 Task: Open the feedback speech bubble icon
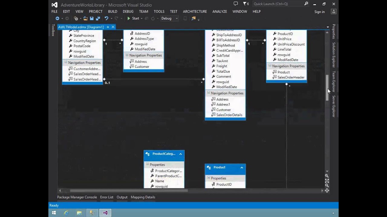(236, 4)
